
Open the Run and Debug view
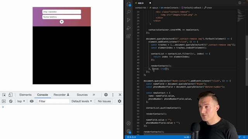[129, 28]
